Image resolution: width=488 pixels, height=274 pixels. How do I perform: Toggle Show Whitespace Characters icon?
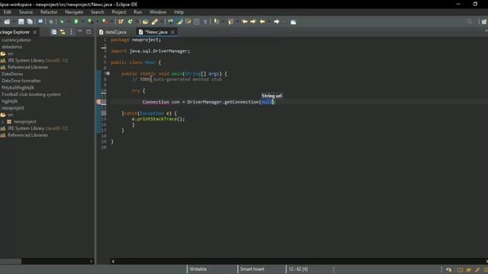point(205,21)
